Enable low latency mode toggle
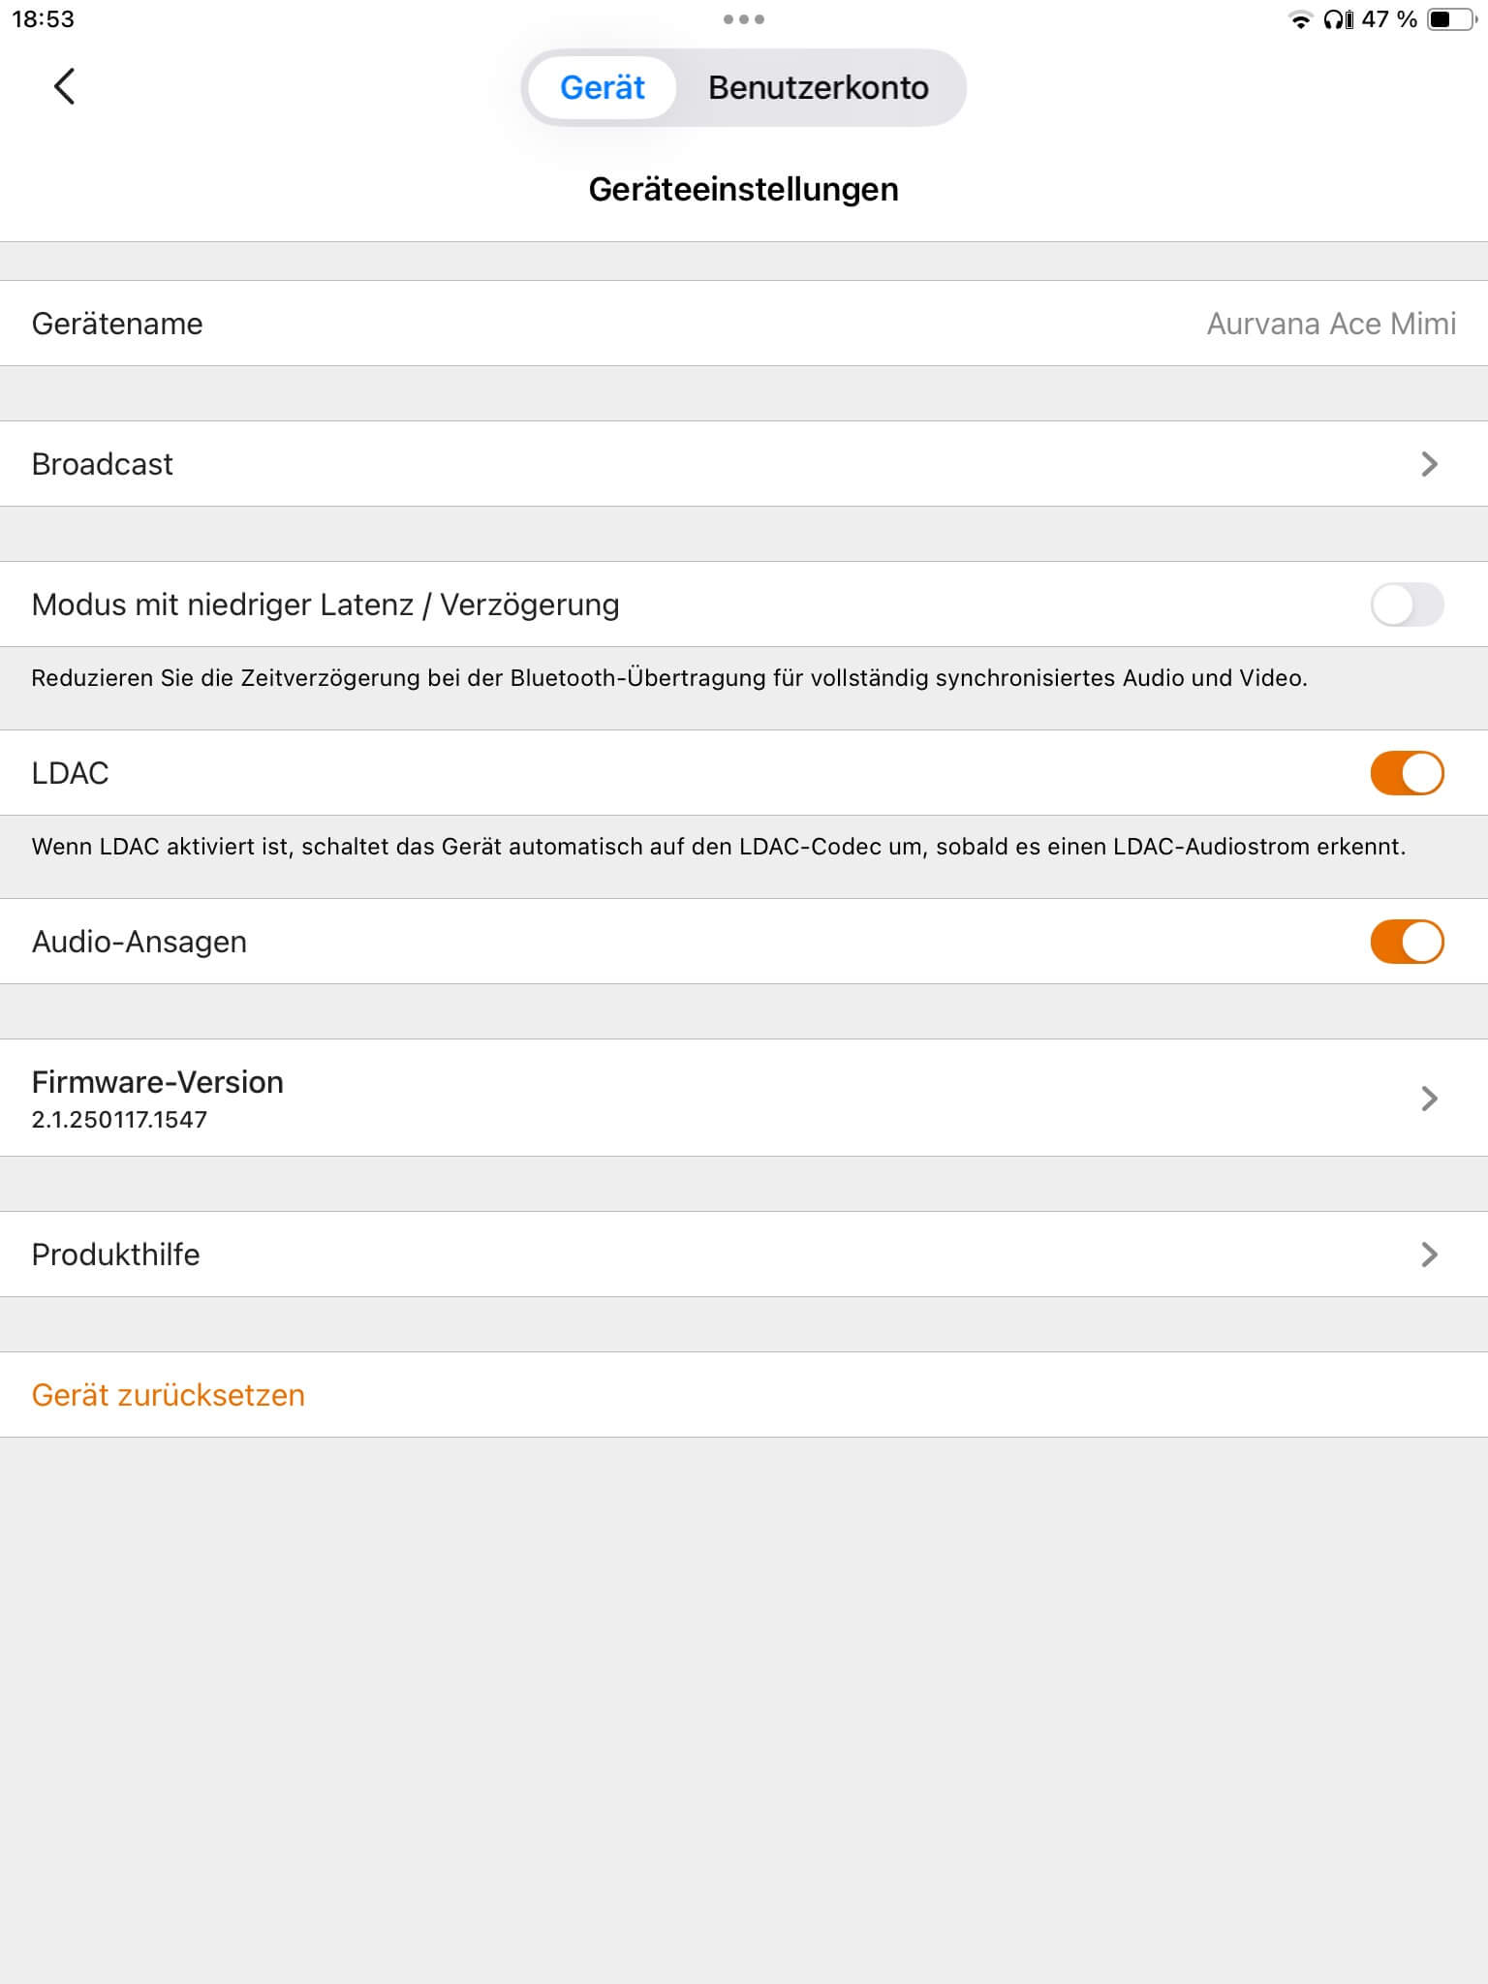Viewport: 1488px width, 1984px height. point(1407,604)
